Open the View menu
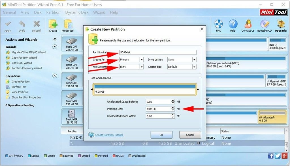The width and height of the screenshot is (290, 166). pos(25,12)
